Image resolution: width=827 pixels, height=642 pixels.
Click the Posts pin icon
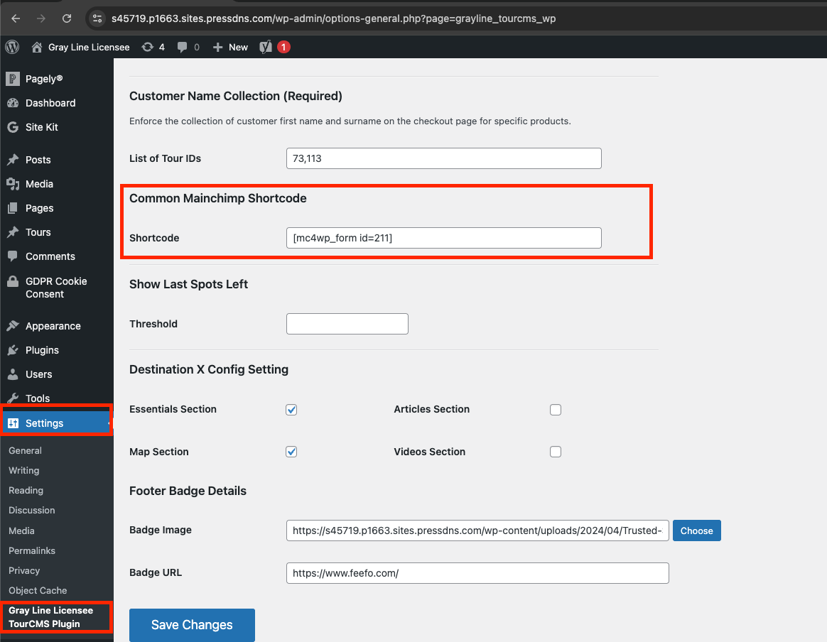pos(13,160)
